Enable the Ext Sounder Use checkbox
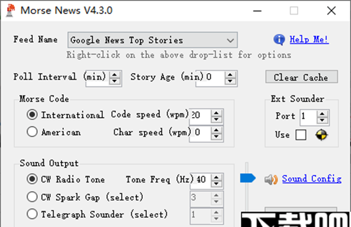 tap(301, 135)
